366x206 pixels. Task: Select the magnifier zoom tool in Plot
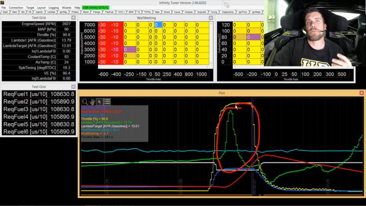tap(85, 101)
